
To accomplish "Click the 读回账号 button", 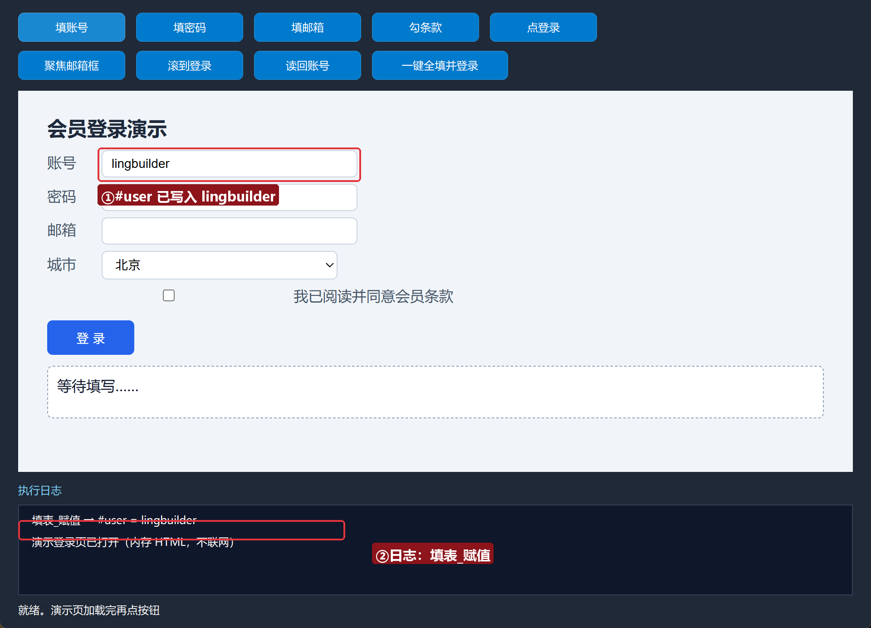I will click(x=308, y=65).
